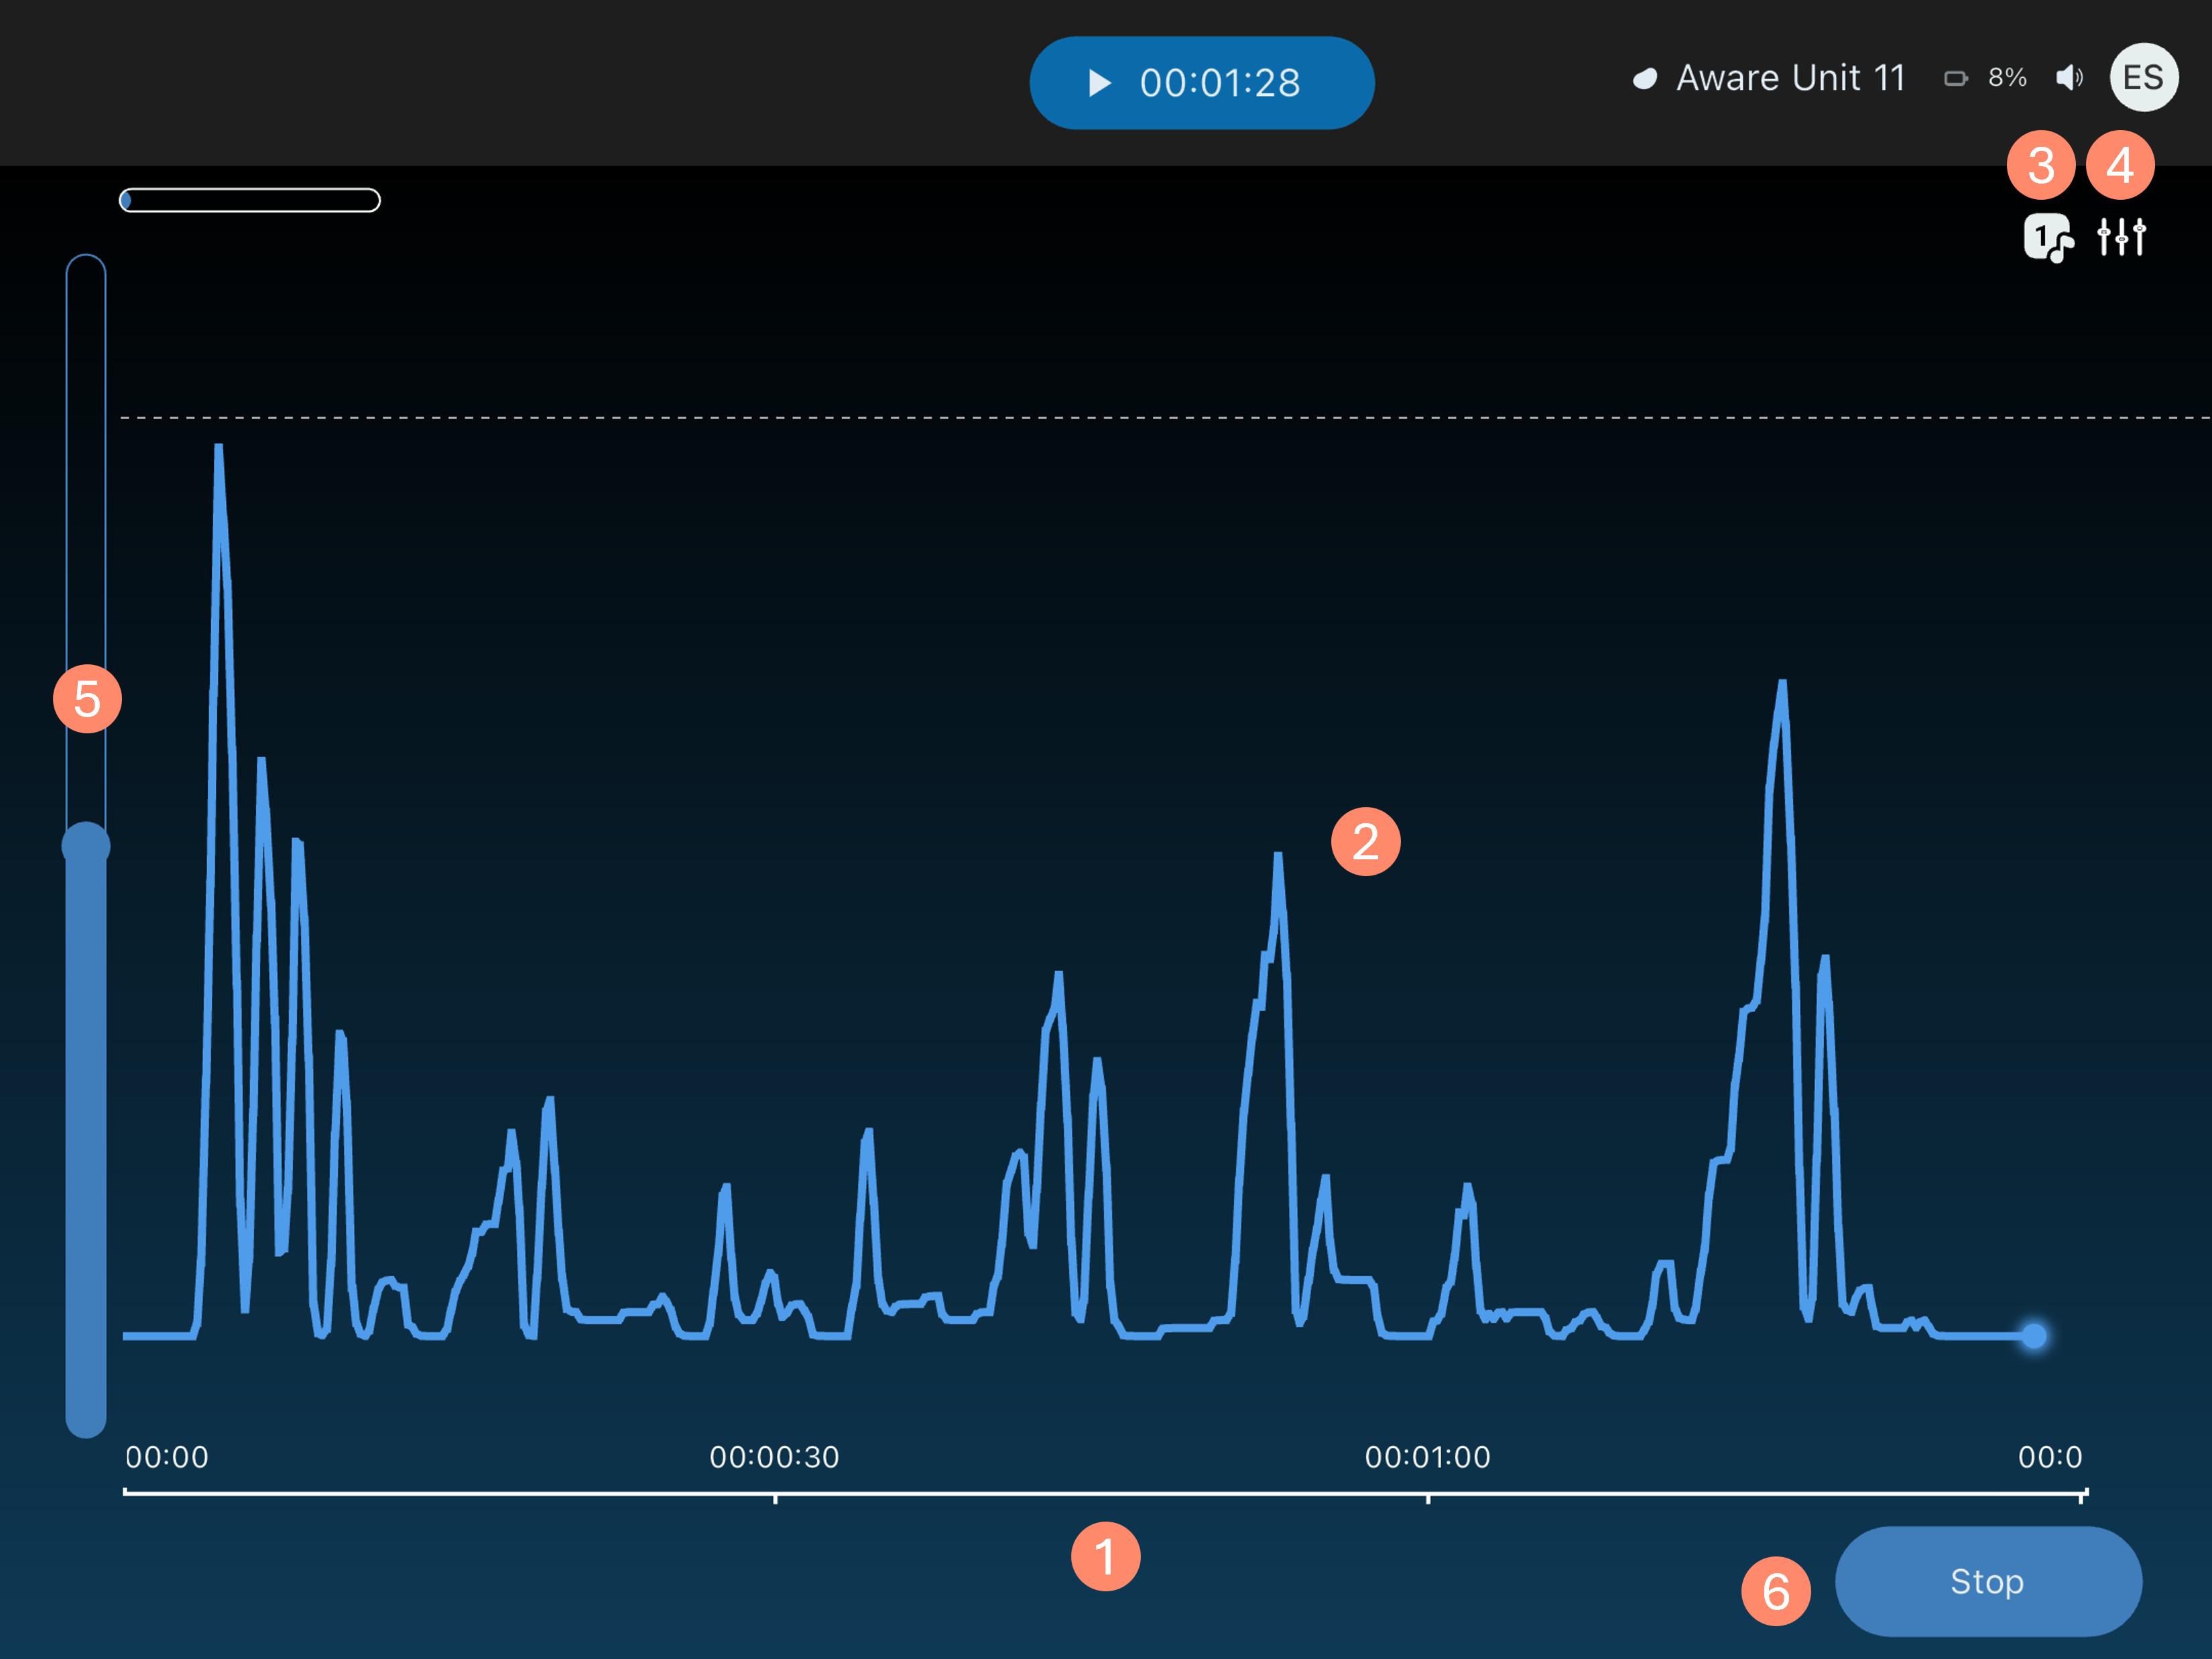The image size is (2212, 1659).
Task: Click the Aware Unit 11 device icon
Action: click(1645, 78)
